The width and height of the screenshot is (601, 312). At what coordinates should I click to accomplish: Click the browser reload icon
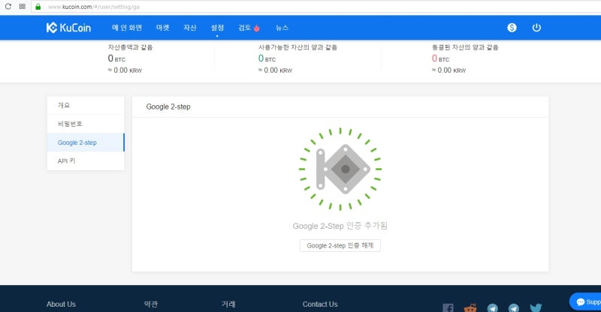click(x=8, y=7)
